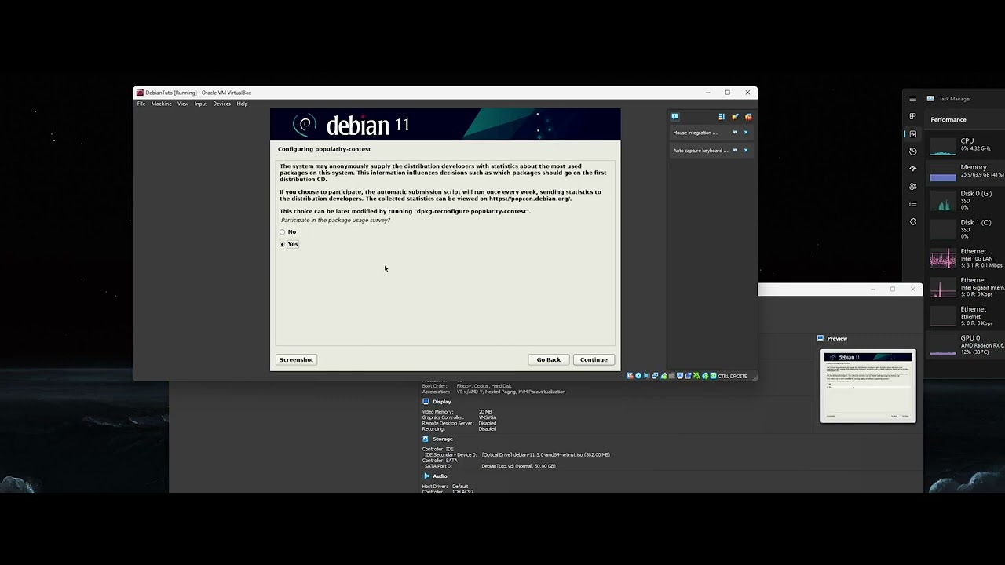Open Task Manager Users icon
The image size is (1005, 565).
[x=912, y=187]
